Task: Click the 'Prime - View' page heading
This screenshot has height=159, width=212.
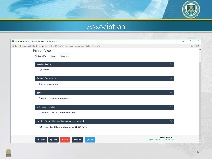Action: [x=42, y=50]
